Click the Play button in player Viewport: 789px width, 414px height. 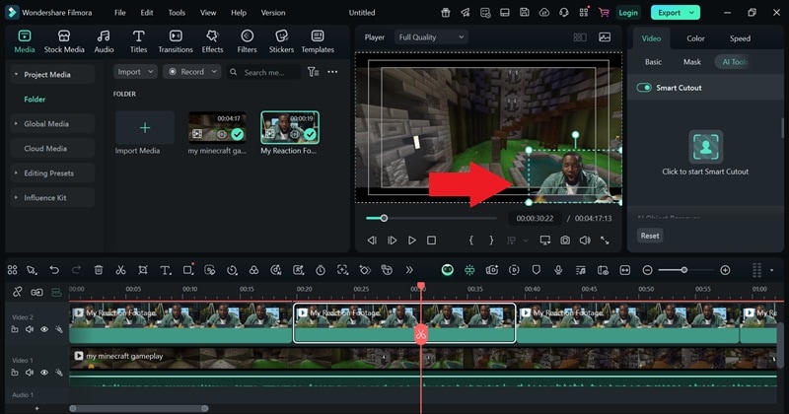coord(411,241)
